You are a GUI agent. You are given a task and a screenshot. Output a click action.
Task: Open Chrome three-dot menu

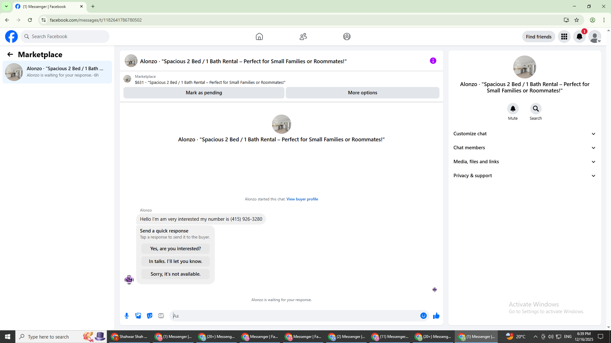coord(604,20)
